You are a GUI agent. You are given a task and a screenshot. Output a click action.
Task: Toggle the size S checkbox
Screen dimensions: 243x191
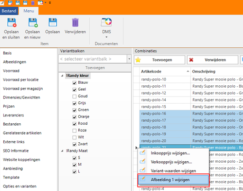coord(74,158)
